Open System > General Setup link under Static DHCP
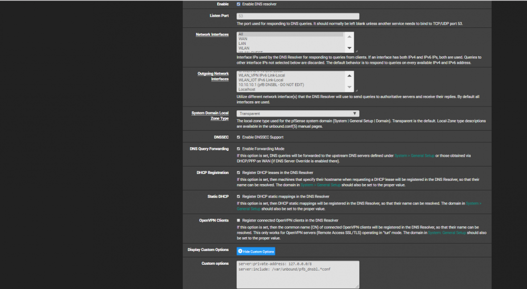527x289 pixels. (x=359, y=206)
